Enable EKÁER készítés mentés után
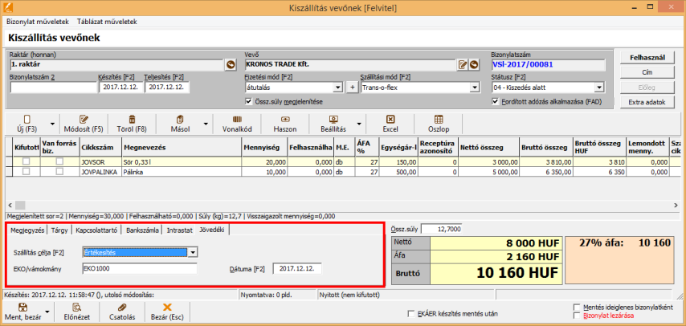The image size is (686, 326). point(411,313)
